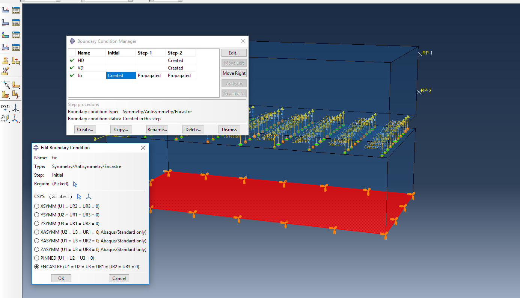Open the Load Case Manager icon
Screen dimensions: 520x298
[16, 47]
